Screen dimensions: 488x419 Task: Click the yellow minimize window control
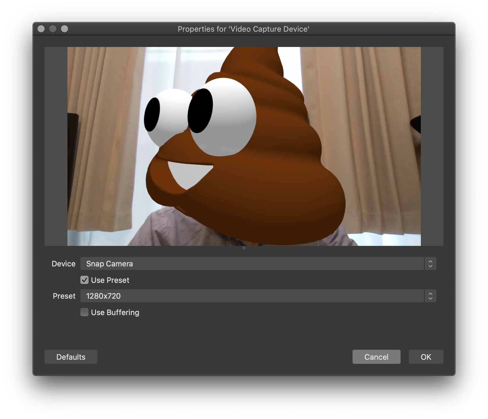click(53, 29)
